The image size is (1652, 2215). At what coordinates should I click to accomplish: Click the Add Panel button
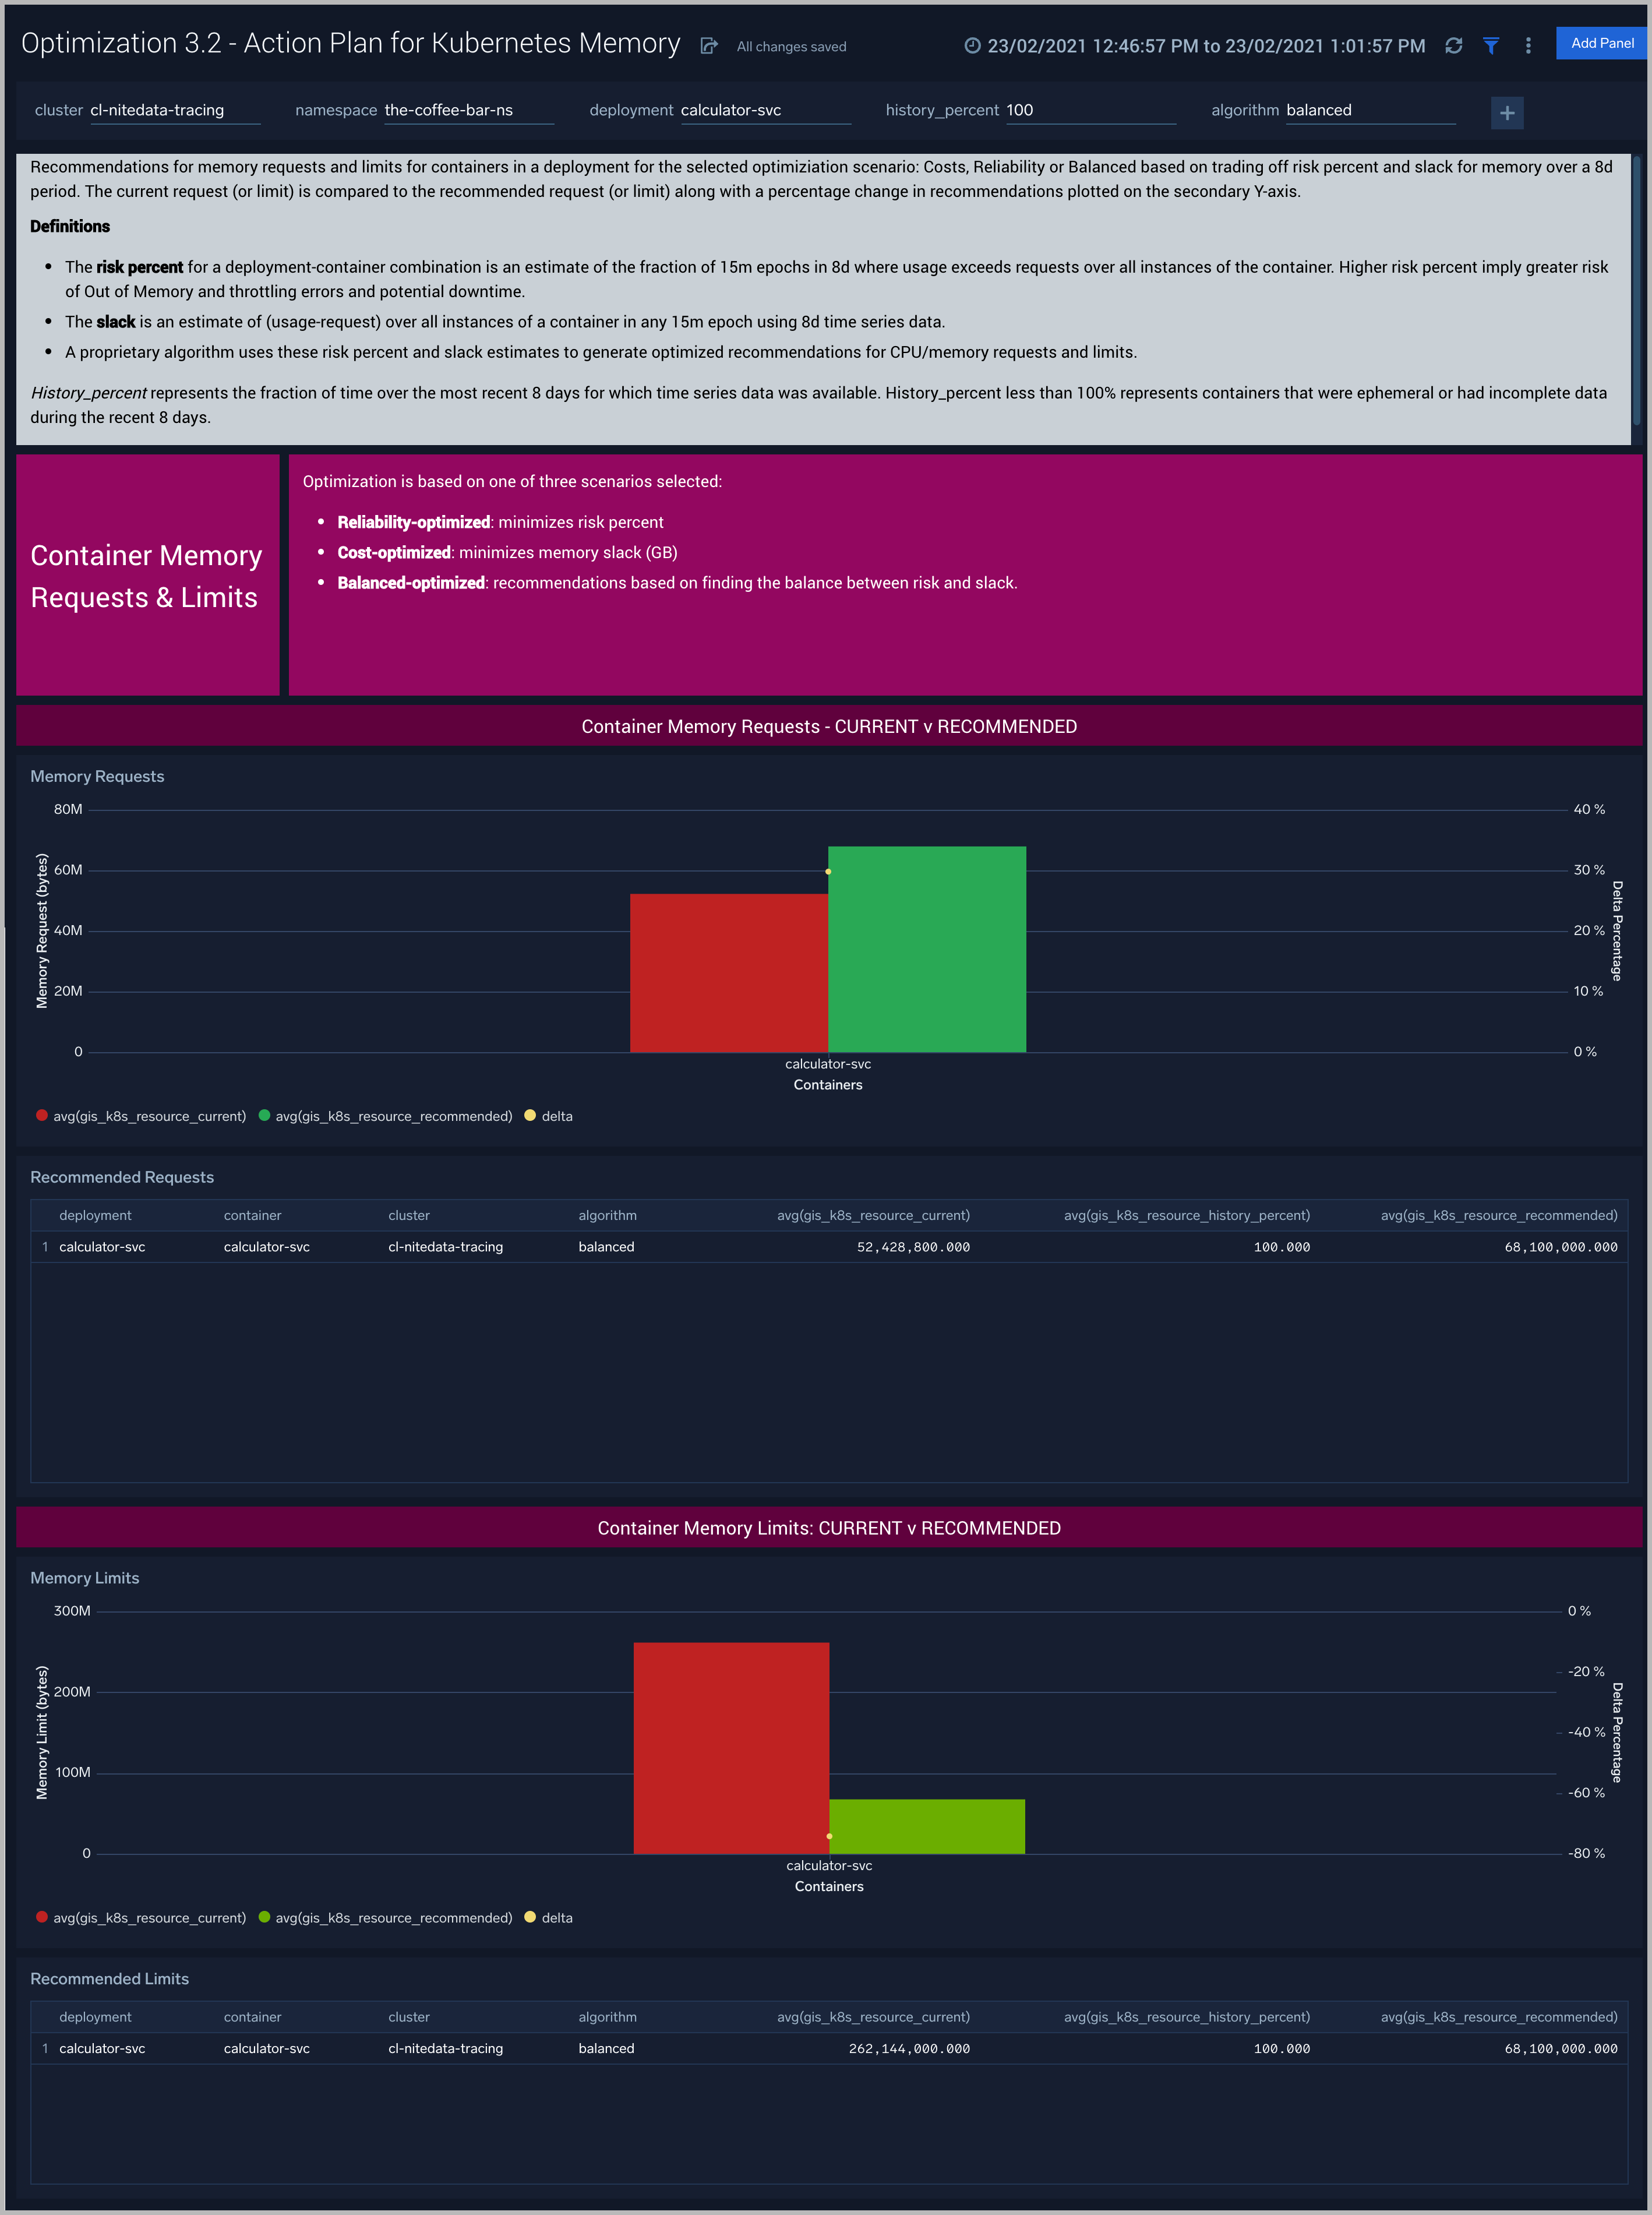1601,43
